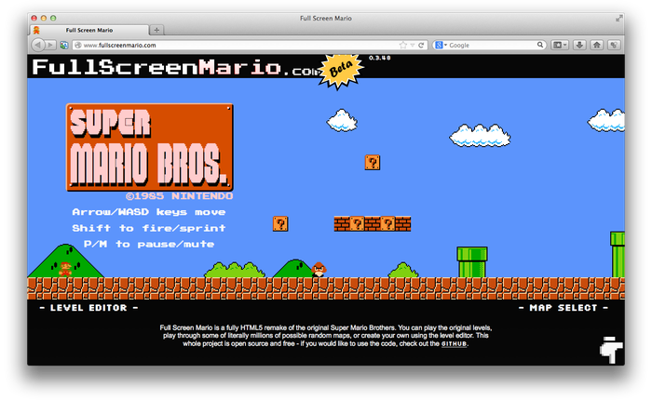This screenshot has width=652, height=400.
Task: Click the magnifier search icon
Action: 539,45
